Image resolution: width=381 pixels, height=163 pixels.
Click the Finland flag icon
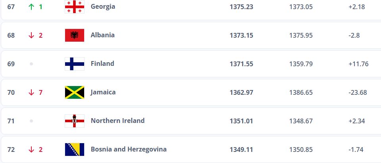(x=75, y=64)
